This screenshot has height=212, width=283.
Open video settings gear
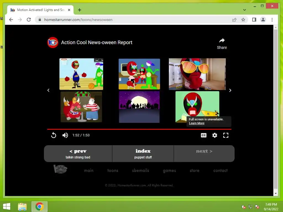214,135
